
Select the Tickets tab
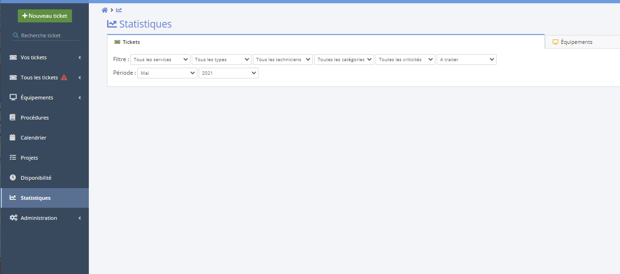tap(127, 42)
